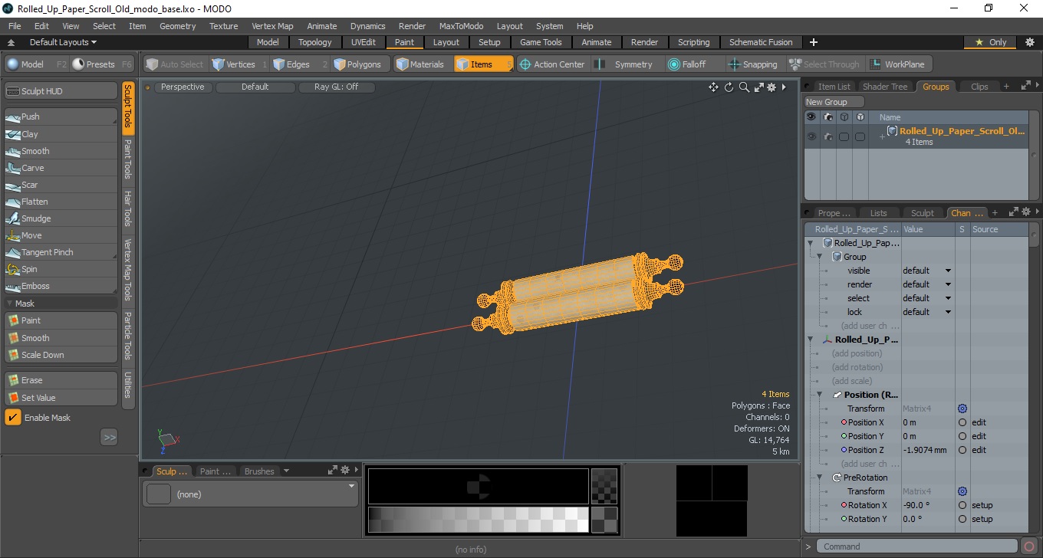Image resolution: width=1043 pixels, height=558 pixels.
Task: Click the grayscale gradient swatch strip
Action: [x=479, y=520]
